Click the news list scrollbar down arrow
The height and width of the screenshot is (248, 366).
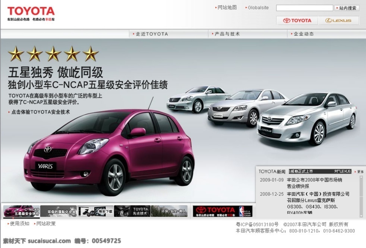[x=361, y=216]
